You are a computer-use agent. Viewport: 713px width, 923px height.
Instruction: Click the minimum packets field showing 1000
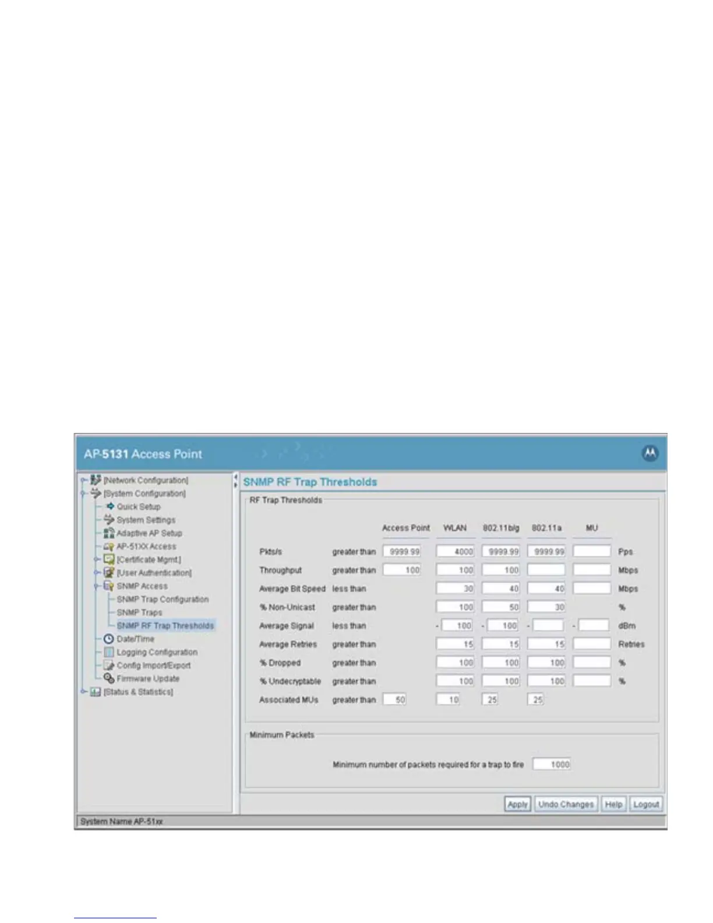tap(552, 765)
